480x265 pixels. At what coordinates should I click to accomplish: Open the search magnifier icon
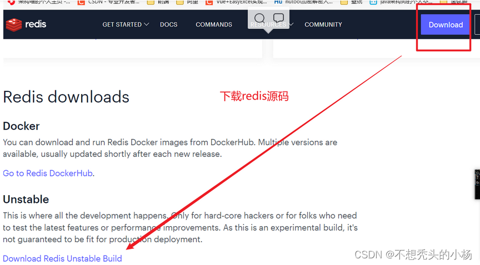click(x=259, y=18)
